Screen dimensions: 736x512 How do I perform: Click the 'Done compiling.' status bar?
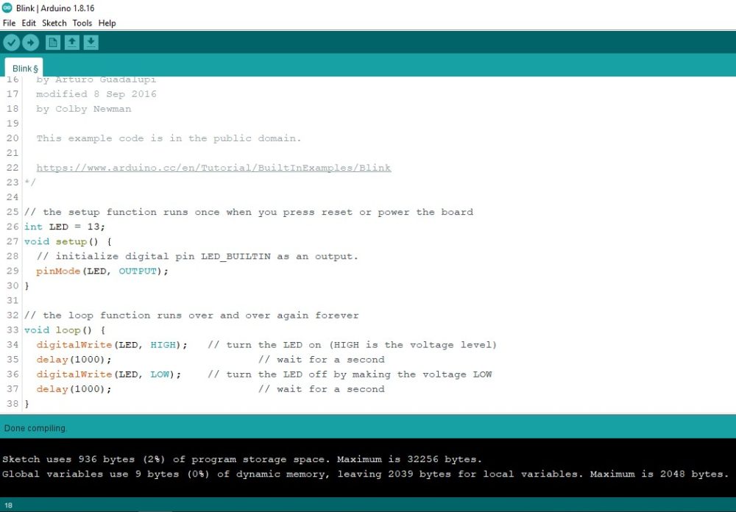[35, 428]
